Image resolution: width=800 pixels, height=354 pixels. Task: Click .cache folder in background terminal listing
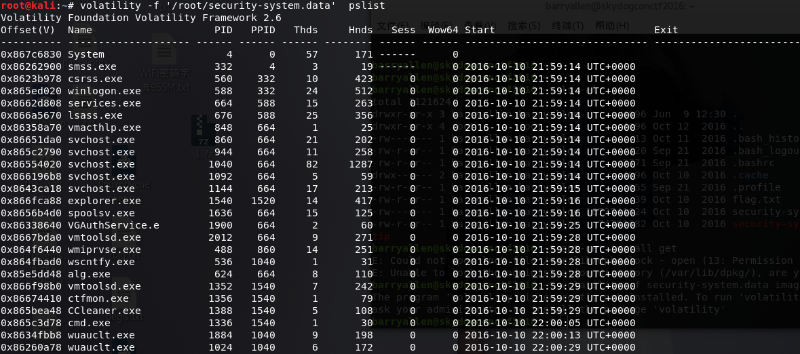(750, 175)
